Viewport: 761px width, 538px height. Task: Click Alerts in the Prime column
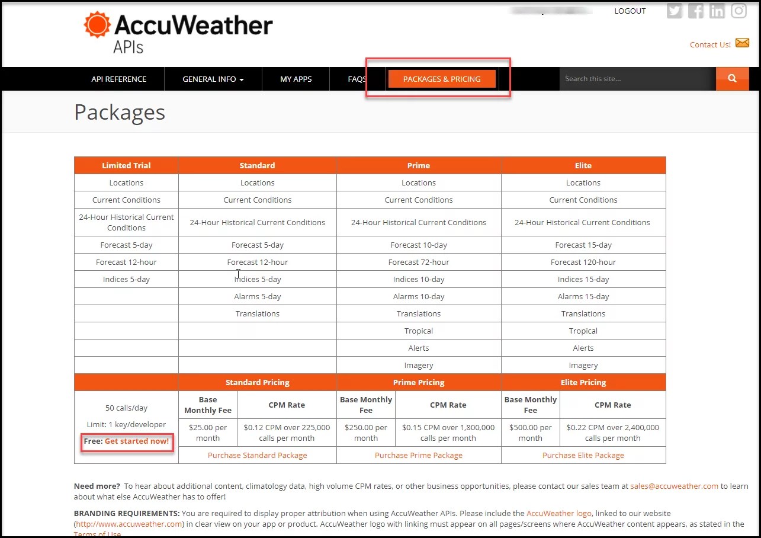(419, 348)
